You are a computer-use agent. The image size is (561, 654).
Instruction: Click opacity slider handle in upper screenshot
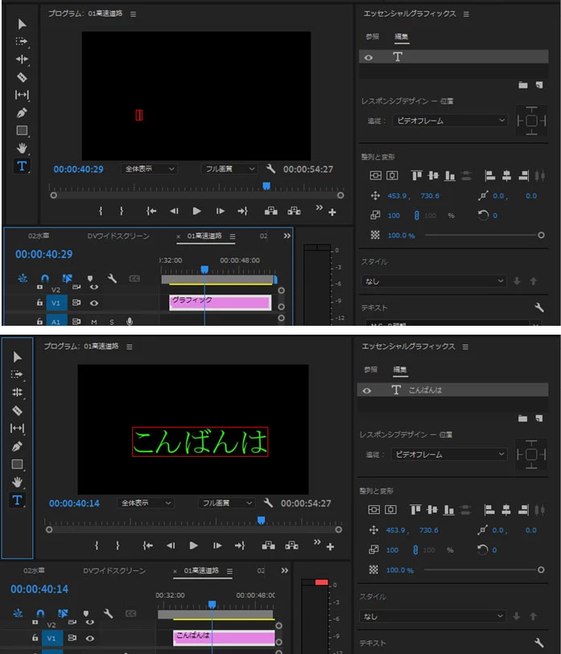pyautogui.click(x=541, y=235)
